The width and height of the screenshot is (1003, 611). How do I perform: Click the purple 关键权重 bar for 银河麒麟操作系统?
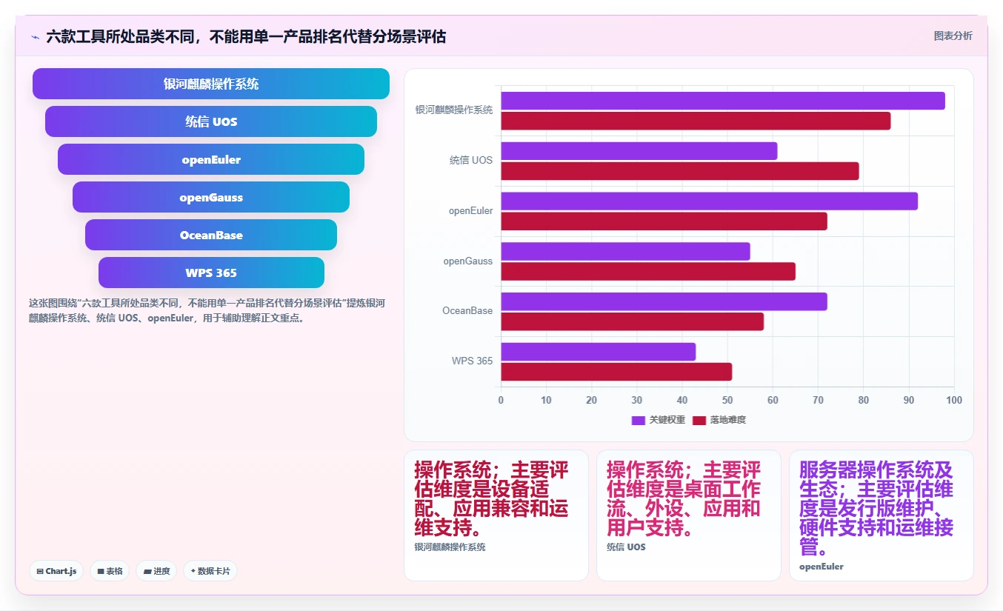[723, 101]
